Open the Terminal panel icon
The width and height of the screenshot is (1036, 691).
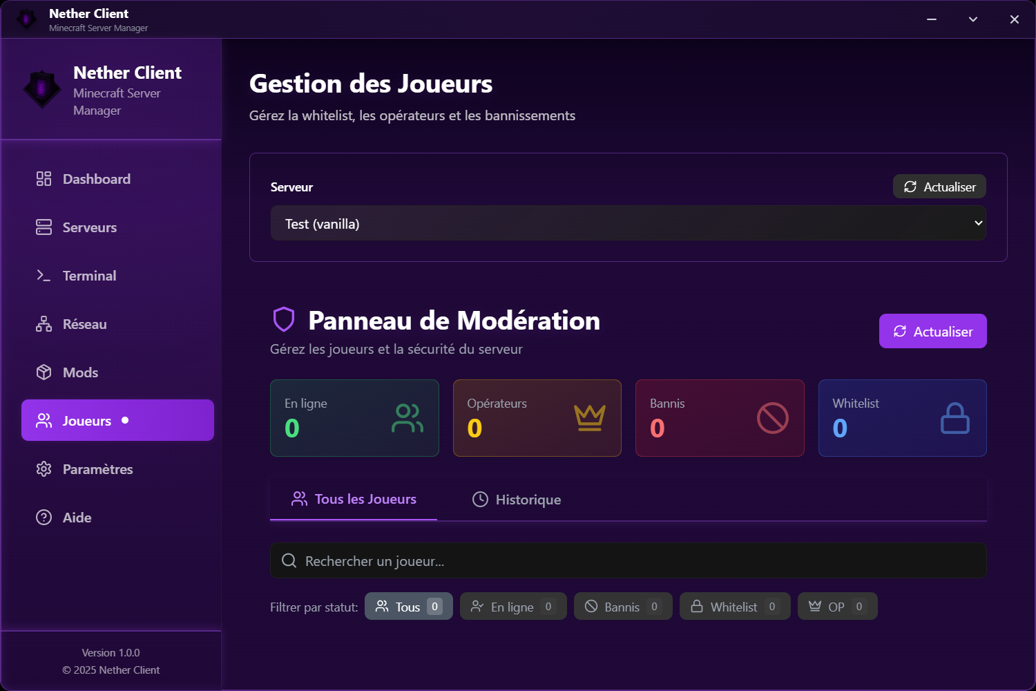44,275
